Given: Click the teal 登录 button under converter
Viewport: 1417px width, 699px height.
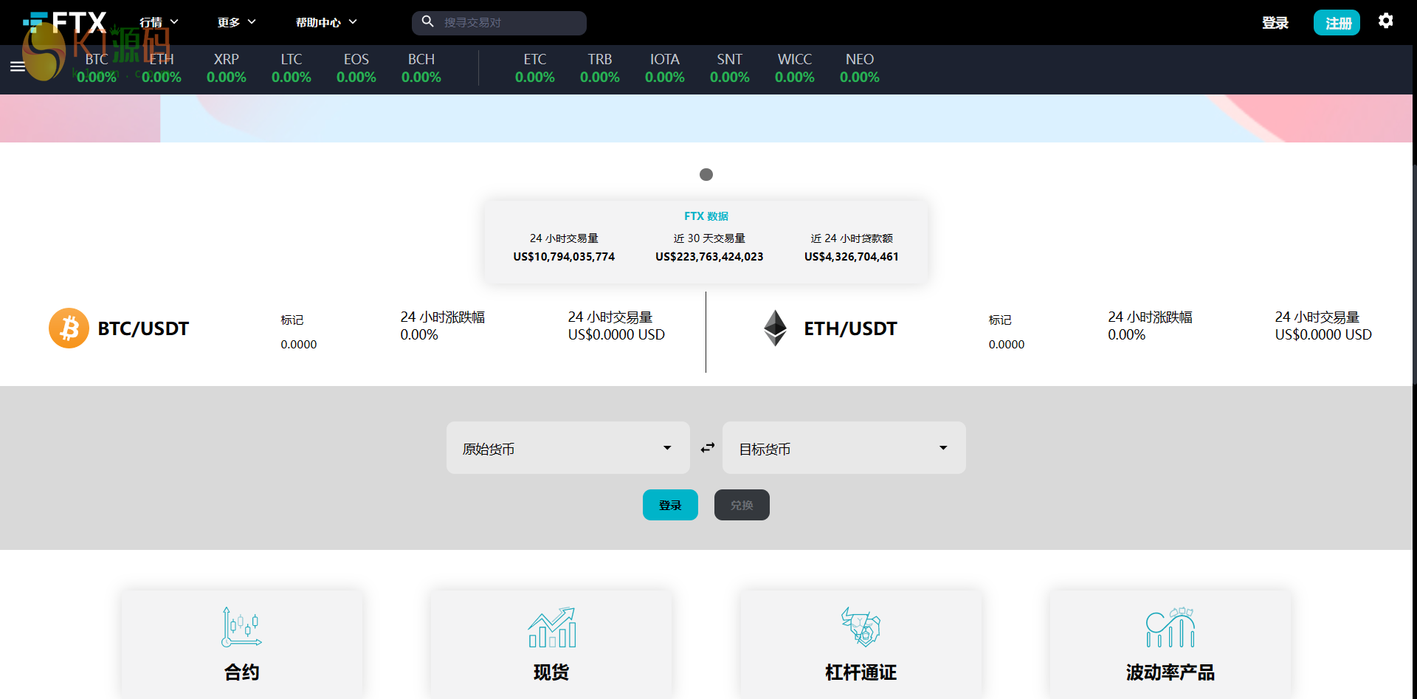Looking at the screenshot, I should pyautogui.click(x=670, y=505).
